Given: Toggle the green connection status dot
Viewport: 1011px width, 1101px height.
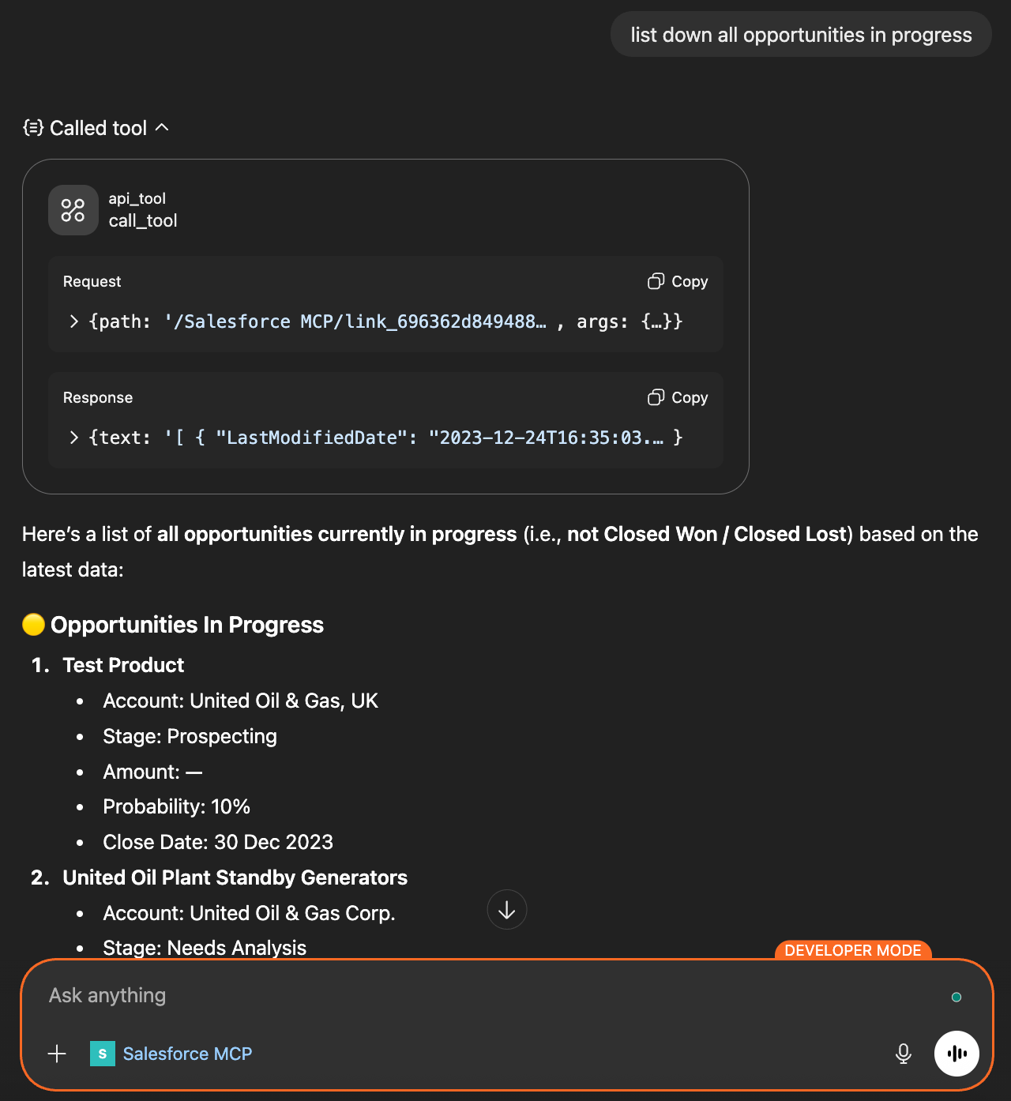Looking at the screenshot, I should (956, 997).
